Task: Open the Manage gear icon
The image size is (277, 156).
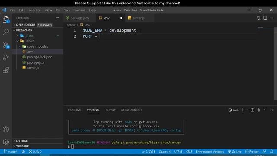Action: 6,142
